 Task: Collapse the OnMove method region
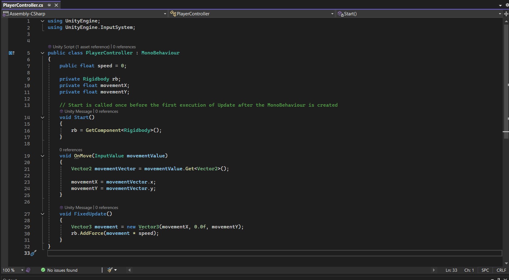point(42,156)
